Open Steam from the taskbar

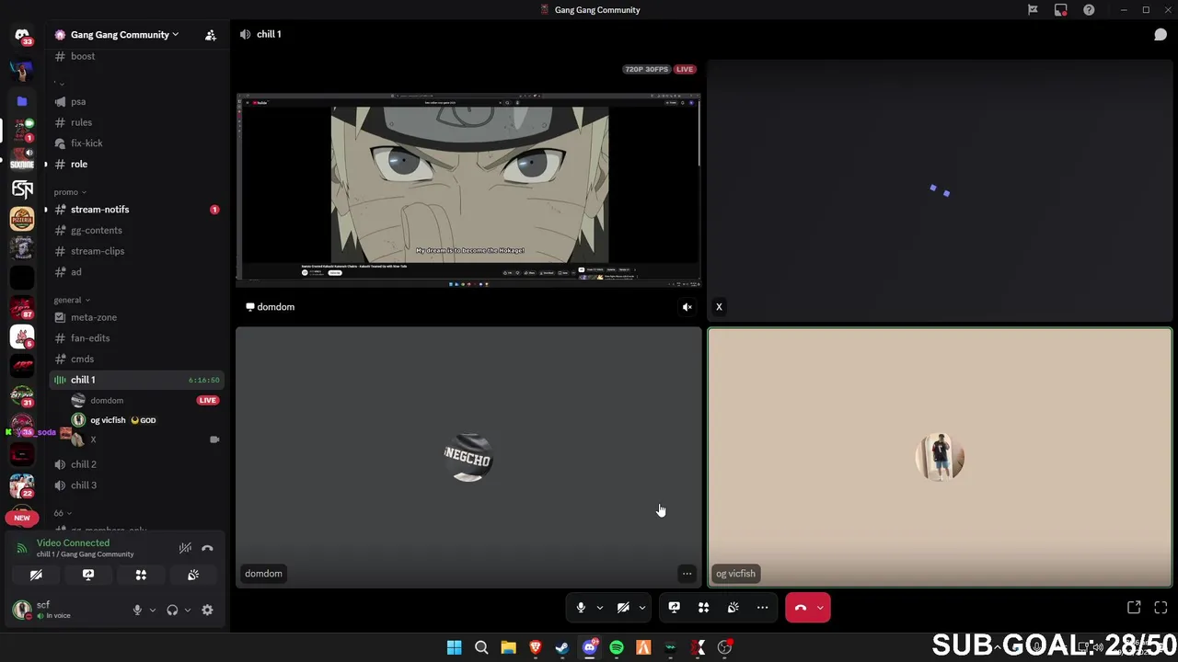click(x=562, y=648)
